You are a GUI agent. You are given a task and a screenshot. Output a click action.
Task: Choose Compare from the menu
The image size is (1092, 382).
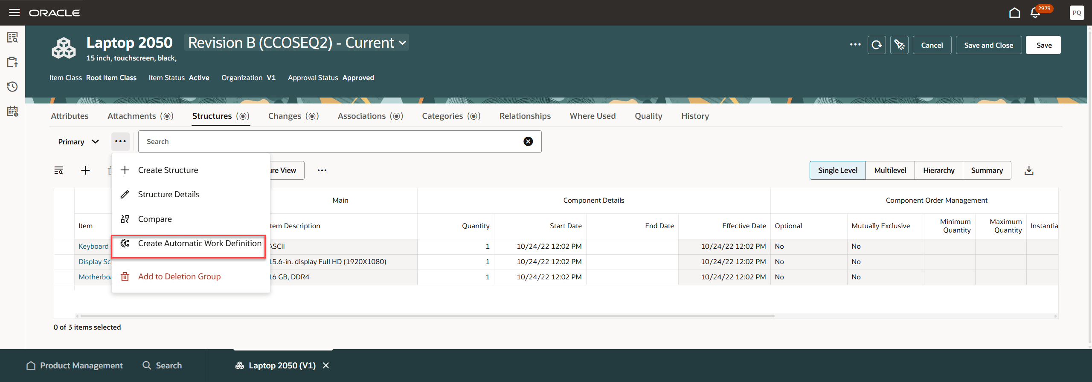pyautogui.click(x=191, y=219)
